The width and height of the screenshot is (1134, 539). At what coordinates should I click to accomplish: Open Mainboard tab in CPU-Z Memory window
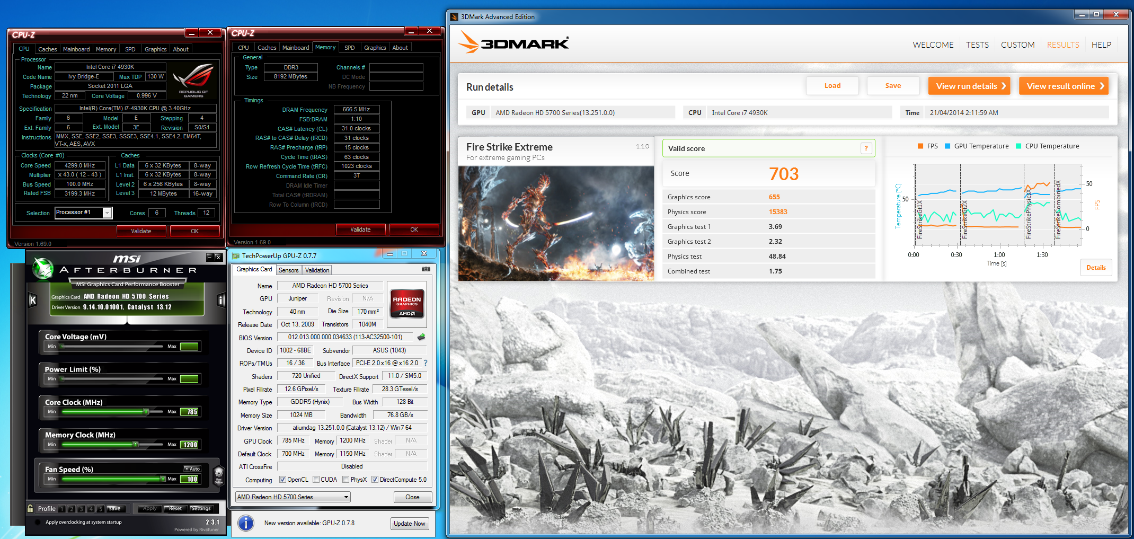point(296,48)
